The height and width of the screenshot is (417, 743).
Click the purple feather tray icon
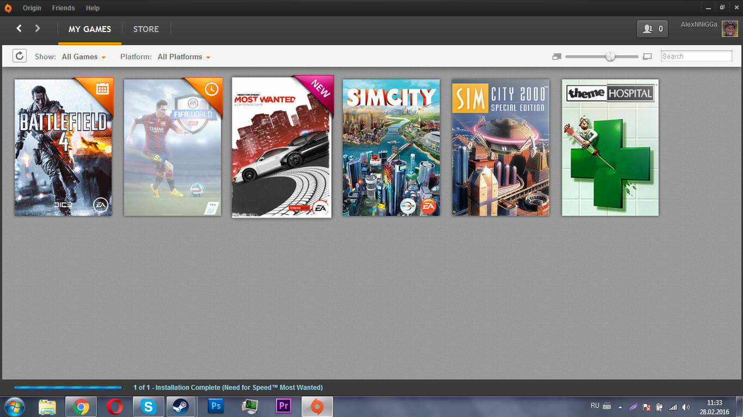634,407
